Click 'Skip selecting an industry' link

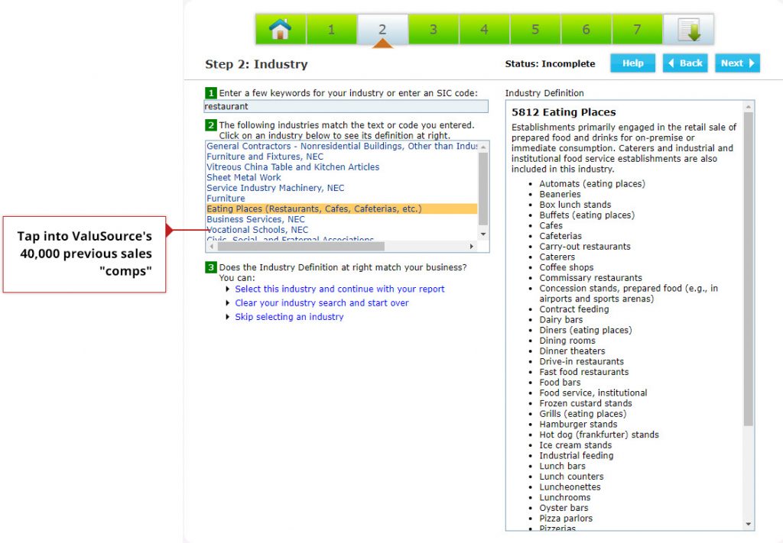pyautogui.click(x=289, y=317)
